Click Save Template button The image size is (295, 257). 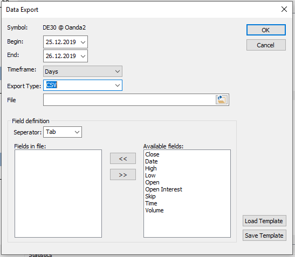(x=264, y=235)
